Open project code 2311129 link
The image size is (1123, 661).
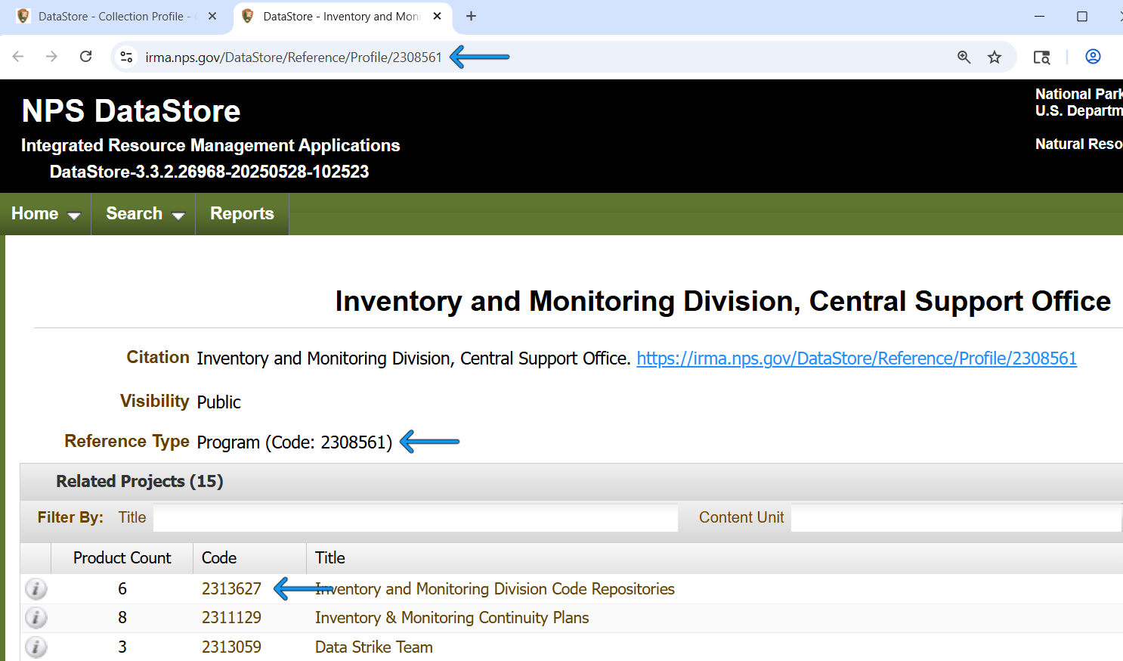231,618
